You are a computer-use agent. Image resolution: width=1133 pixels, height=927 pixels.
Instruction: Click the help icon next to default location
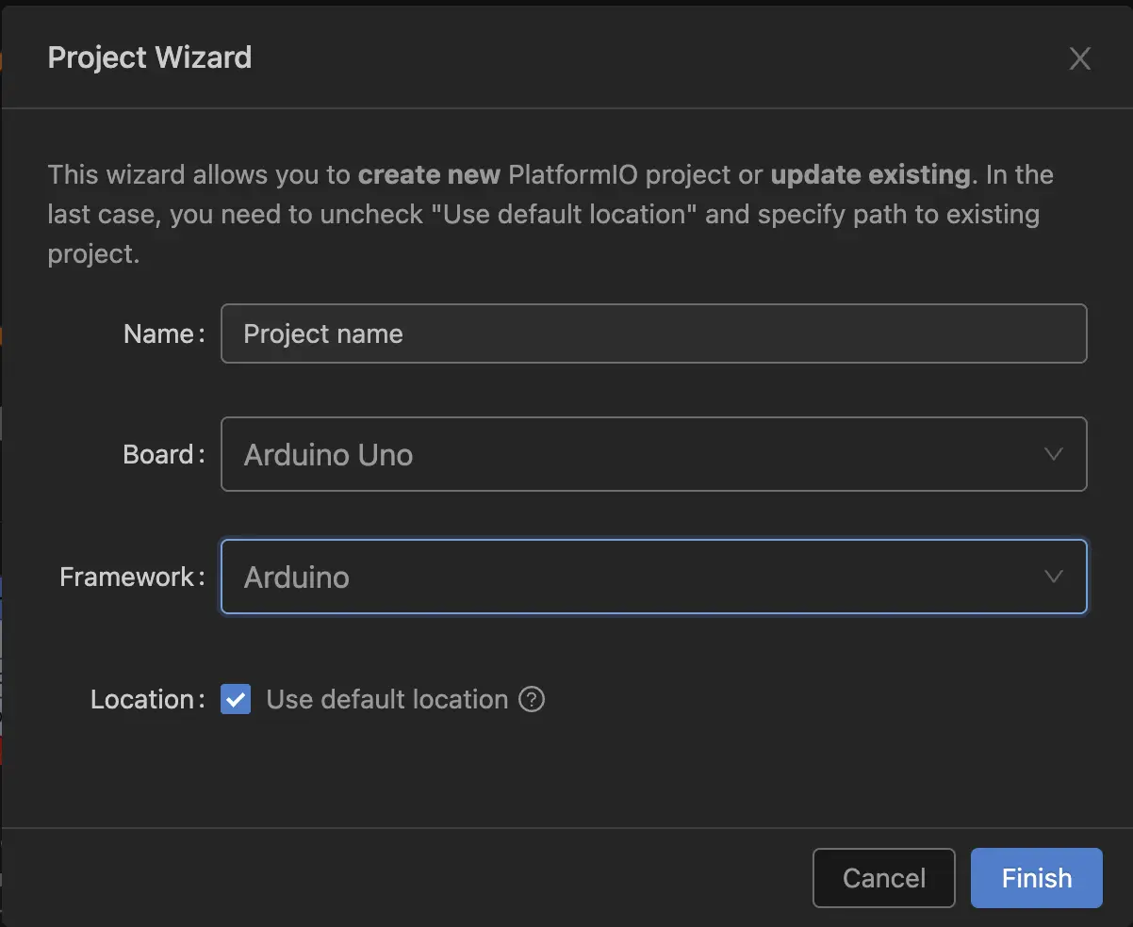533,699
